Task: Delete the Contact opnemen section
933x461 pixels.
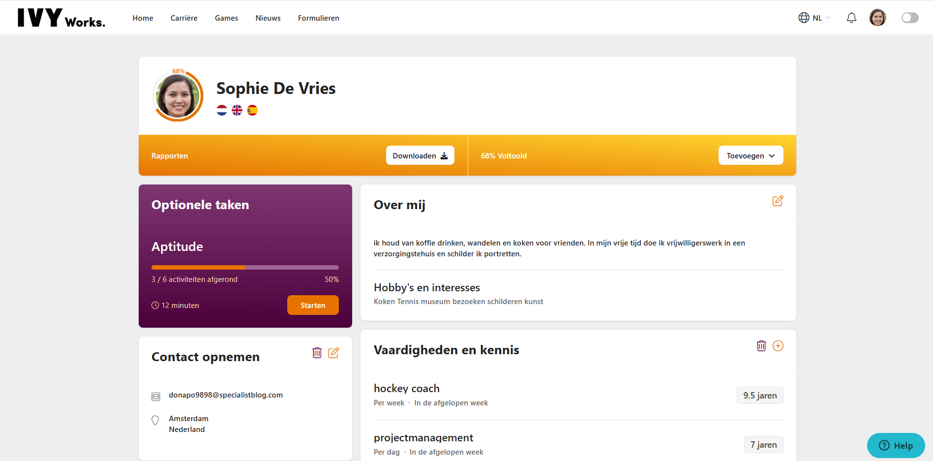Action: click(x=317, y=353)
